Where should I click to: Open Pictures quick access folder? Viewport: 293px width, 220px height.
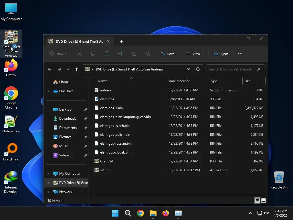click(x=62, y=137)
